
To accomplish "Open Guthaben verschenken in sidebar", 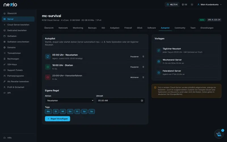I will click(x=18, y=42).
